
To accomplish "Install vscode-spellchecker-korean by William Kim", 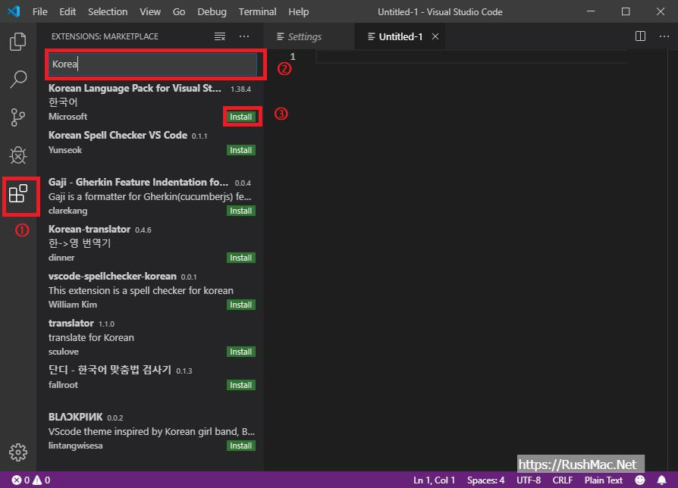I will click(x=241, y=305).
